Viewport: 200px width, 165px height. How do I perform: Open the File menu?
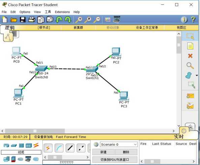4,12
